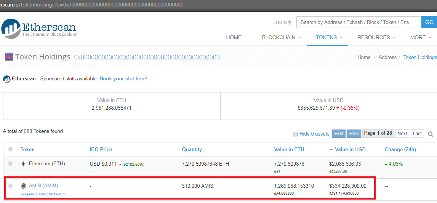Go to First page

pos(339,134)
